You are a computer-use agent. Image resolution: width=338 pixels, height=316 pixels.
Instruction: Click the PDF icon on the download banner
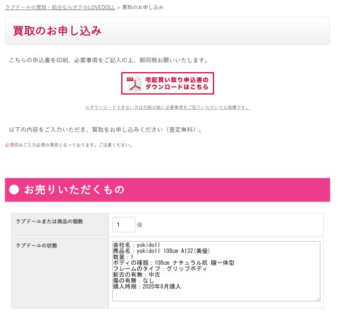[x=134, y=83]
